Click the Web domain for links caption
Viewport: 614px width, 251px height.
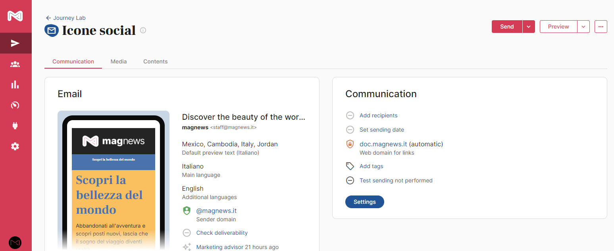(387, 153)
